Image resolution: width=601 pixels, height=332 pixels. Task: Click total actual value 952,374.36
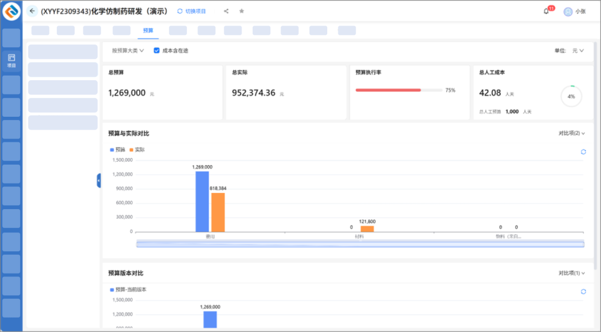[x=254, y=93]
